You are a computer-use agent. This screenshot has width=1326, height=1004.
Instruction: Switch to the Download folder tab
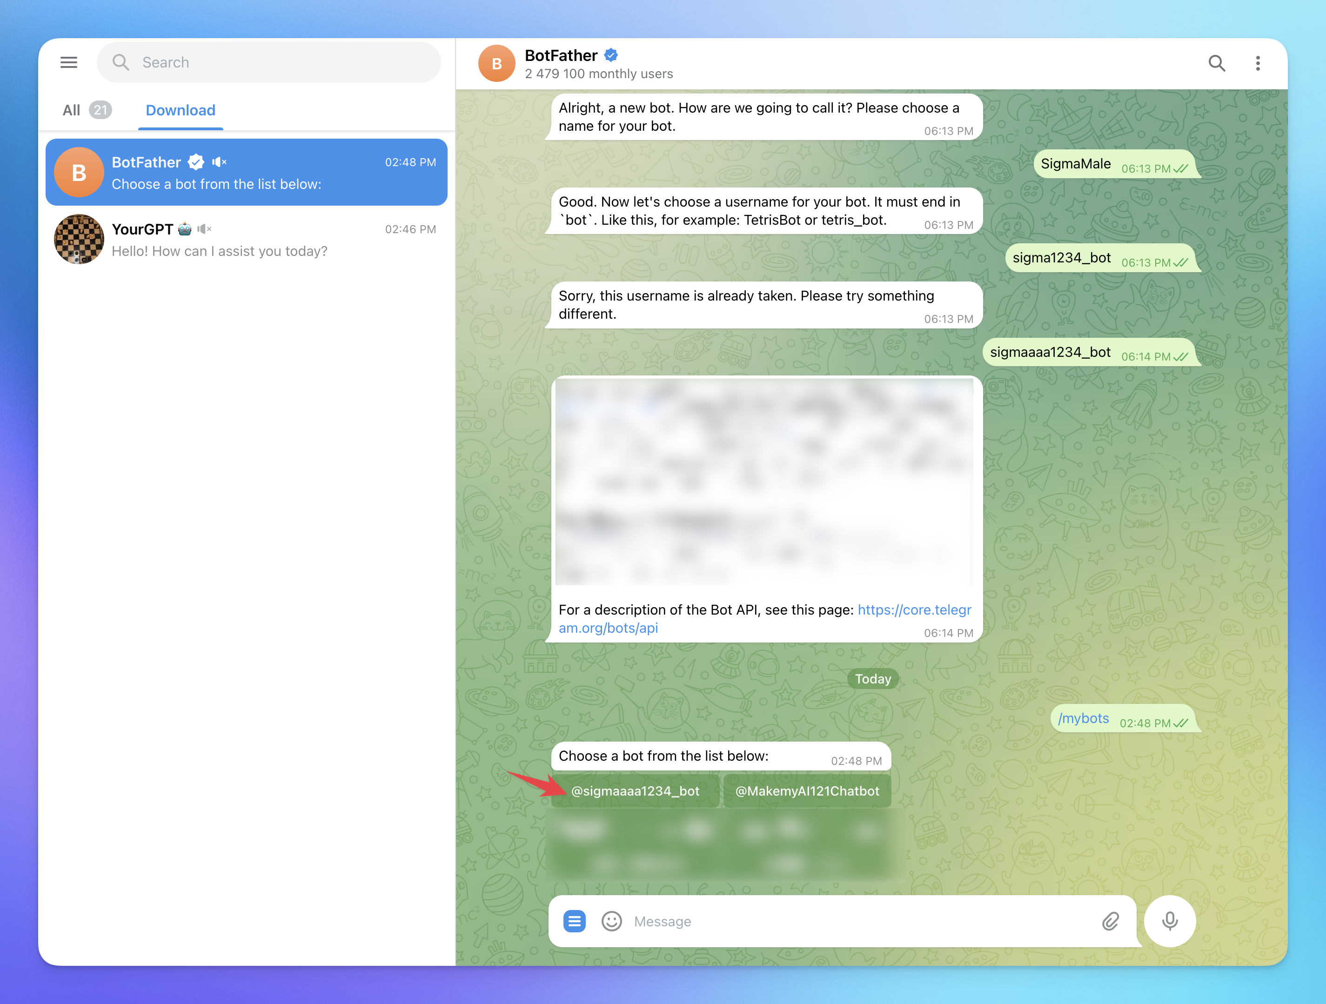pyautogui.click(x=181, y=110)
